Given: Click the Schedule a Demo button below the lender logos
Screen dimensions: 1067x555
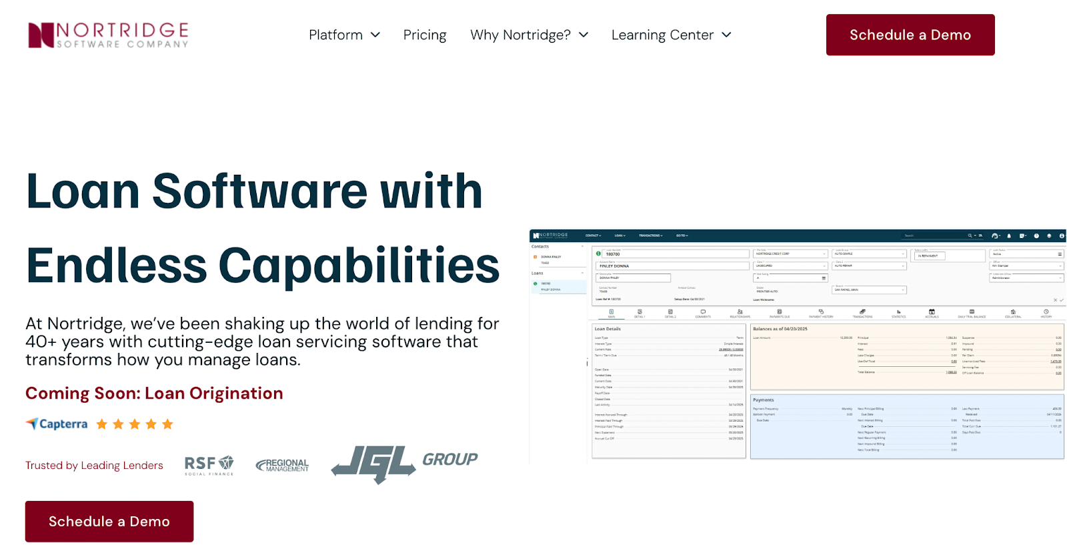Looking at the screenshot, I should click(x=109, y=521).
